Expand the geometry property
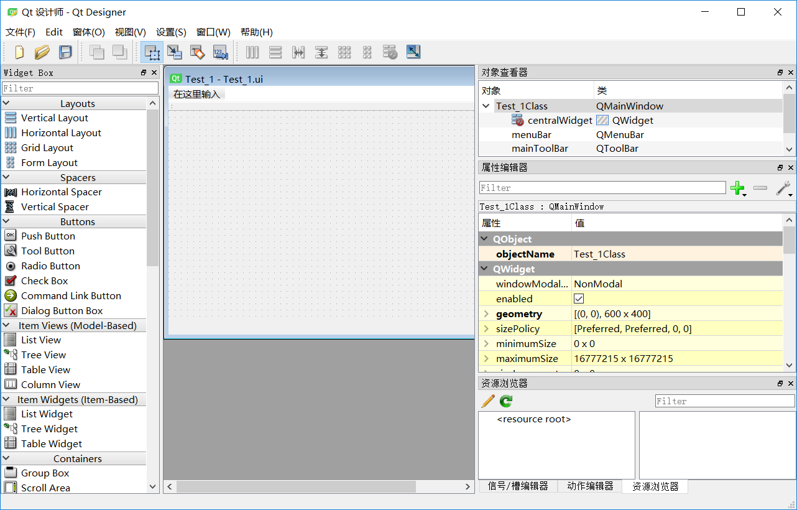 486,313
